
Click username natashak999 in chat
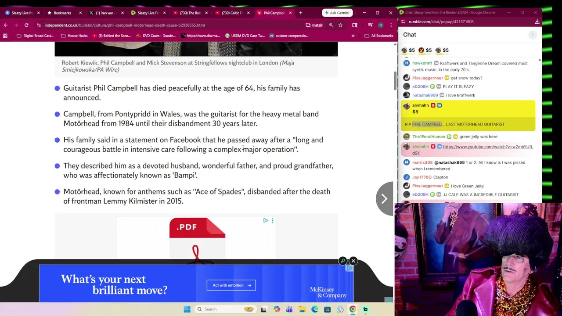pos(425,95)
